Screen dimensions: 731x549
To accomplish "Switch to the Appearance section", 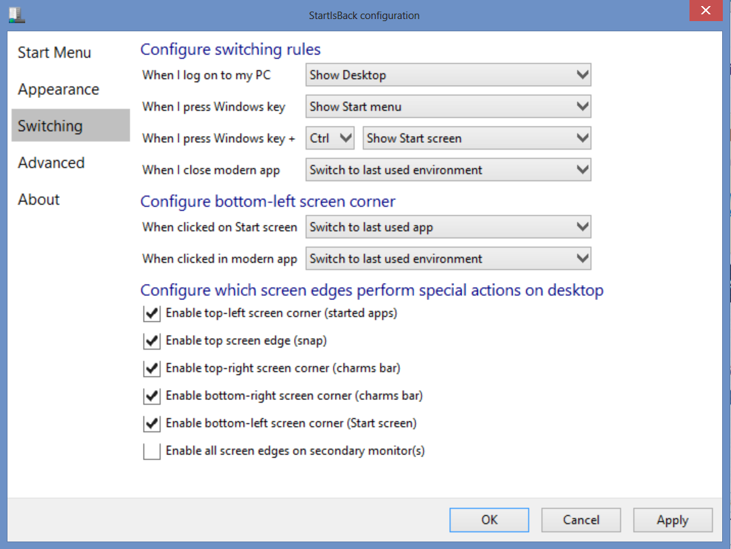I will [x=59, y=90].
